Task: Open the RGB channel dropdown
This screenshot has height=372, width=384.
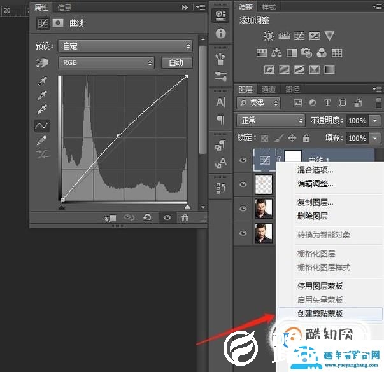Action: click(x=106, y=62)
